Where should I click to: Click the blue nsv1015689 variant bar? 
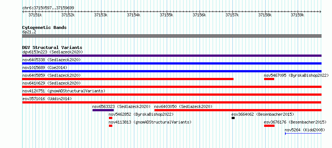(x=172, y=71)
